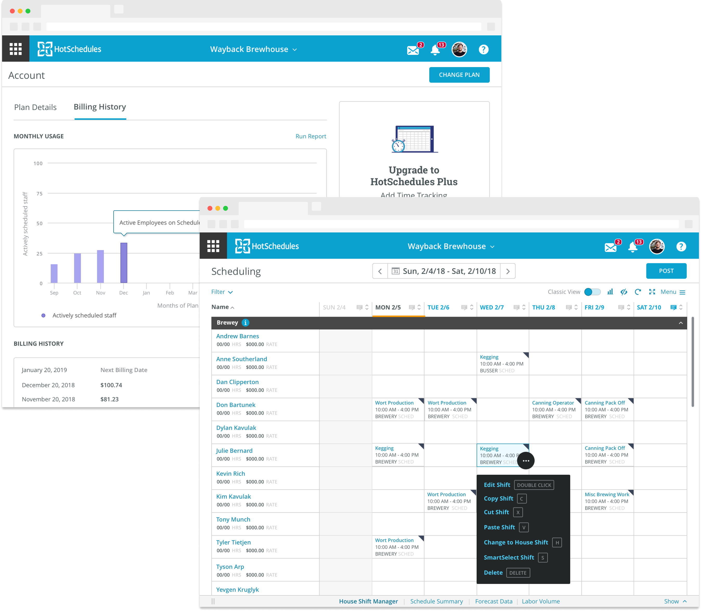Expand the Filter dropdown

pyautogui.click(x=222, y=292)
